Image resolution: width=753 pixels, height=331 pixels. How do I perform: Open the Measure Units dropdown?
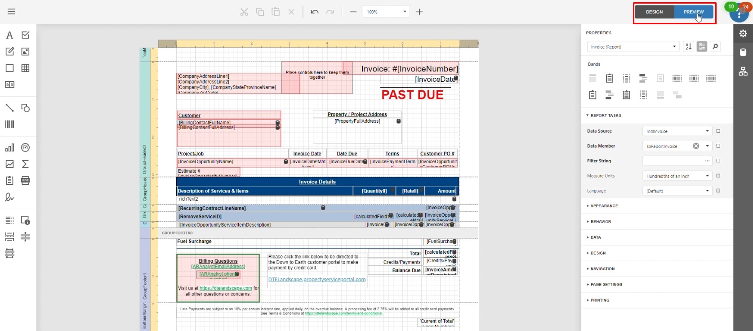(x=677, y=176)
